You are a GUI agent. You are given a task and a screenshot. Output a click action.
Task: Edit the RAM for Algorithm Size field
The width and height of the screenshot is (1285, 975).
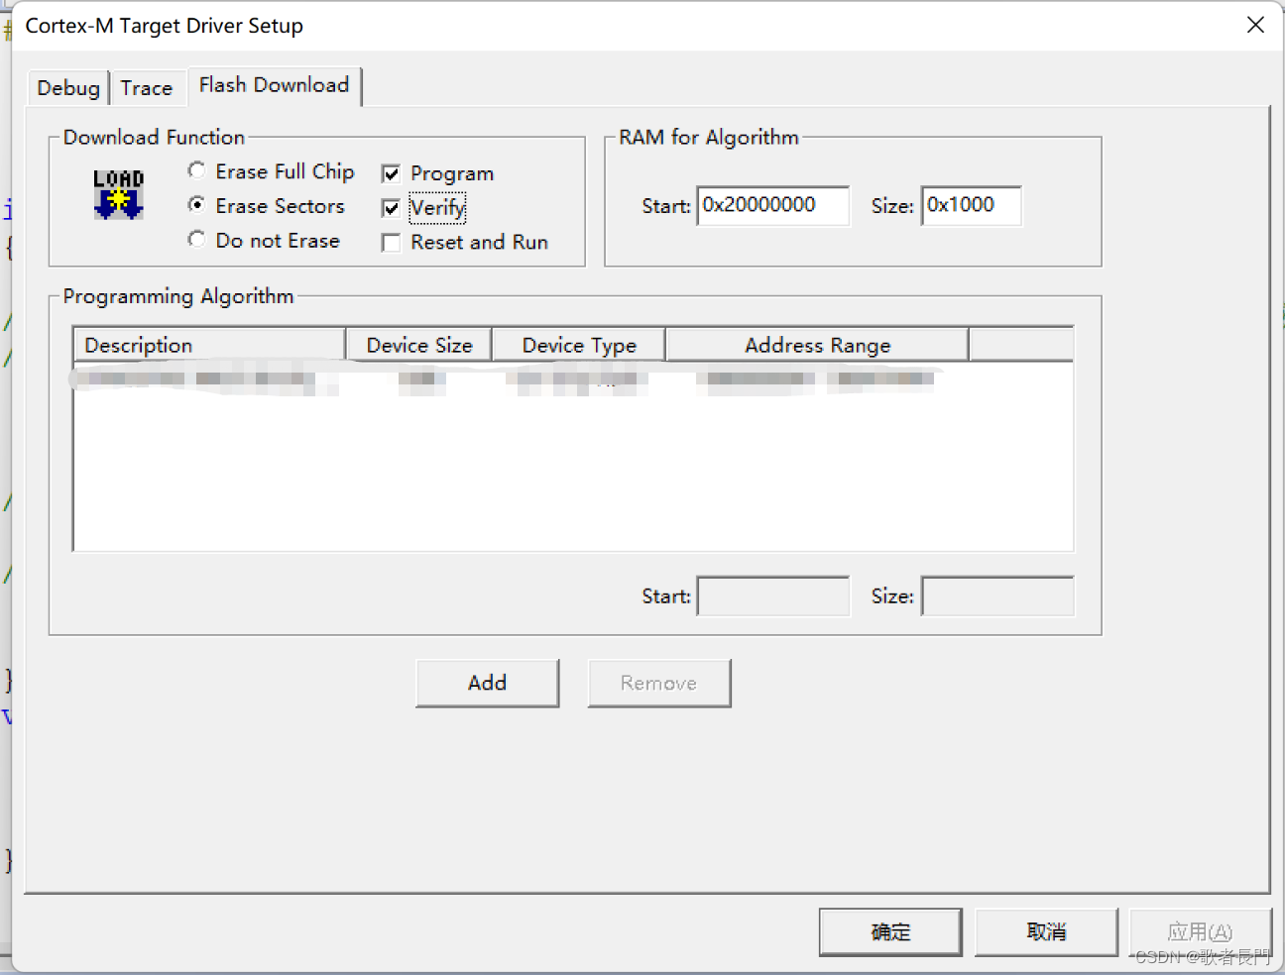coord(972,206)
